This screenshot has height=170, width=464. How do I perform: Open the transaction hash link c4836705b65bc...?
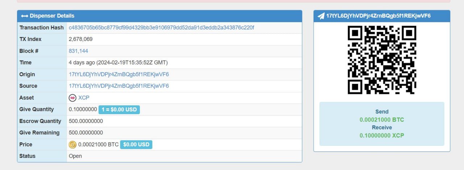[161, 28]
